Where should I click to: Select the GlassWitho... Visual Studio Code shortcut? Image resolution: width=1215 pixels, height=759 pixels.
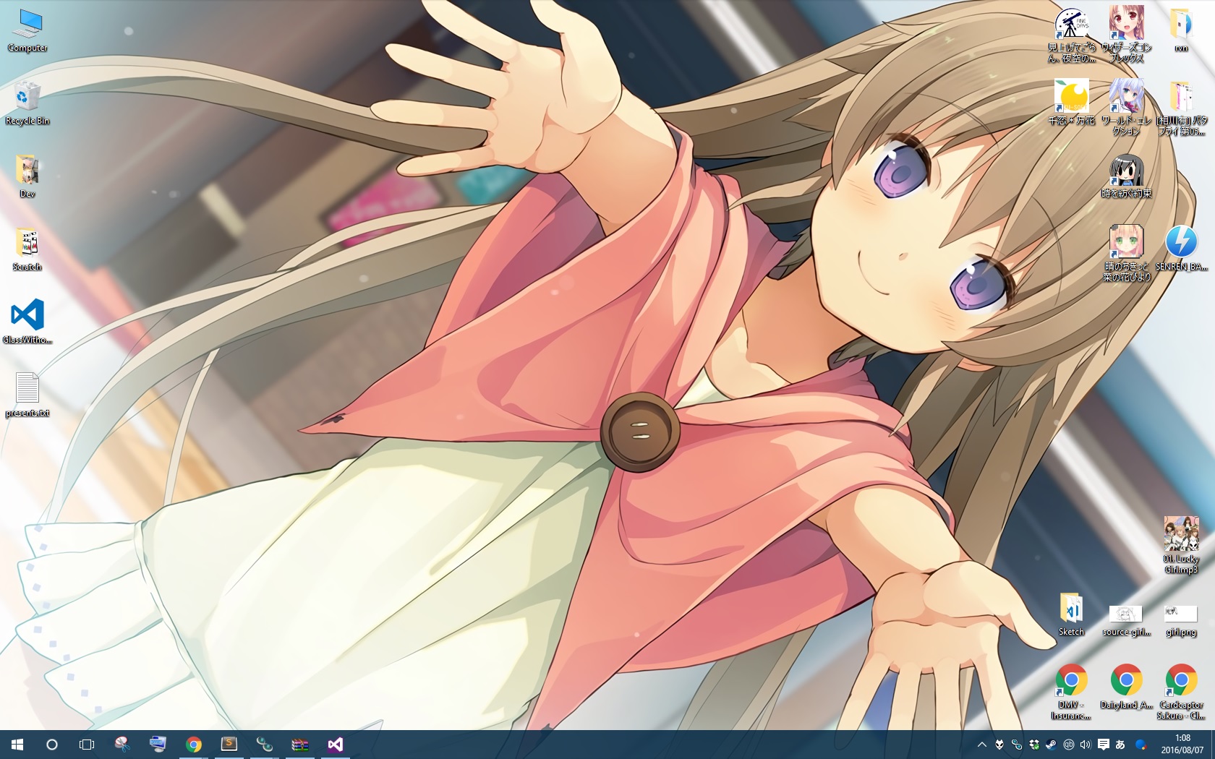pyautogui.click(x=27, y=322)
